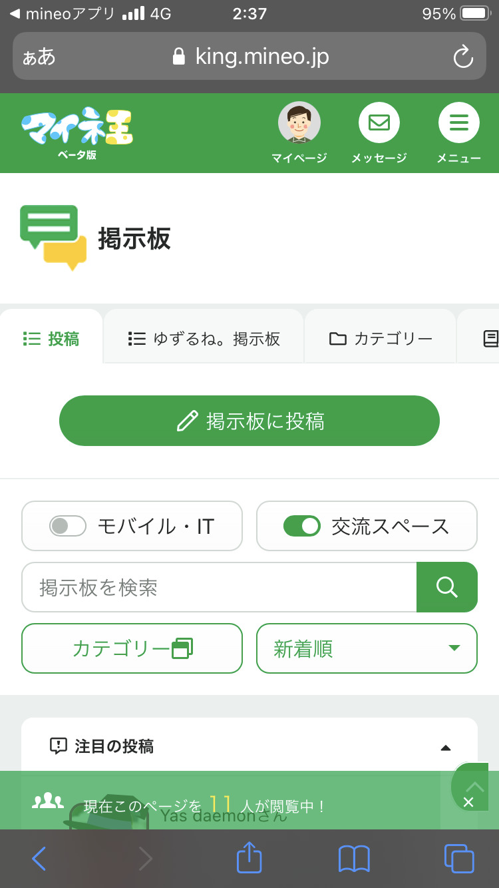Switch to the ゆずるね。掲示板 tab
The width and height of the screenshot is (499, 888).
click(x=204, y=339)
